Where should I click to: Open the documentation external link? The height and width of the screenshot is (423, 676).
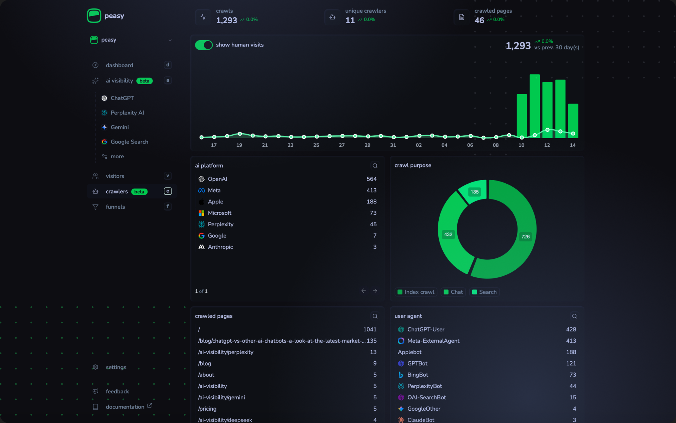(x=125, y=407)
